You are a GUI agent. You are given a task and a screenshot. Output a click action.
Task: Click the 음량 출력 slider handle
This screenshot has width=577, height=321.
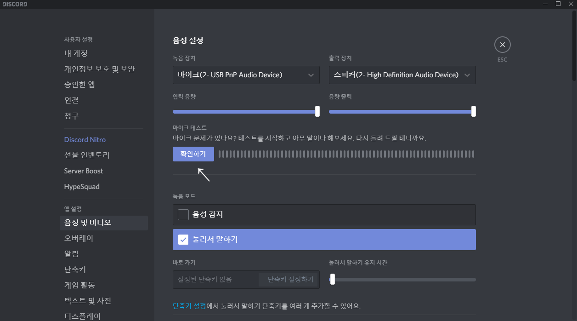(474, 111)
